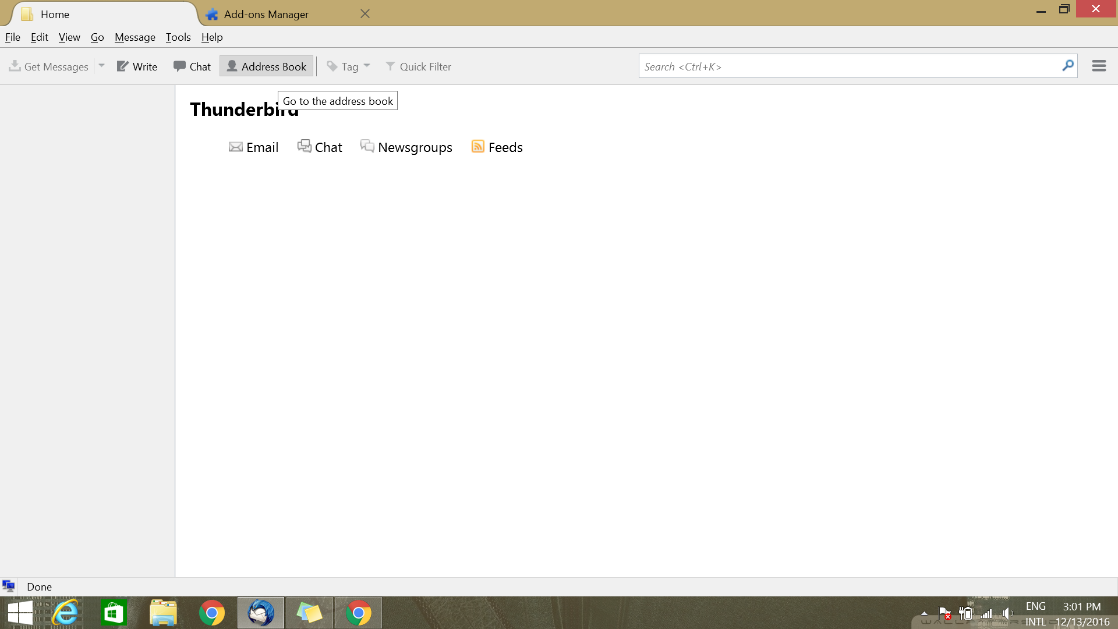Viewport: 1118px width, 629px height.
Task: Expand the Tag dropdown arrow
Action: coord(367,66)
